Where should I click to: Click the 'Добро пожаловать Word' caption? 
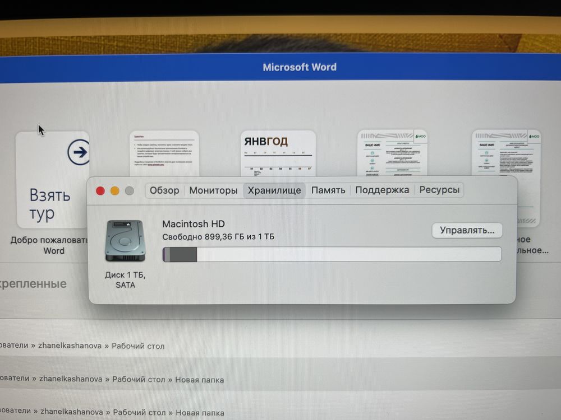tap(50, 245)
